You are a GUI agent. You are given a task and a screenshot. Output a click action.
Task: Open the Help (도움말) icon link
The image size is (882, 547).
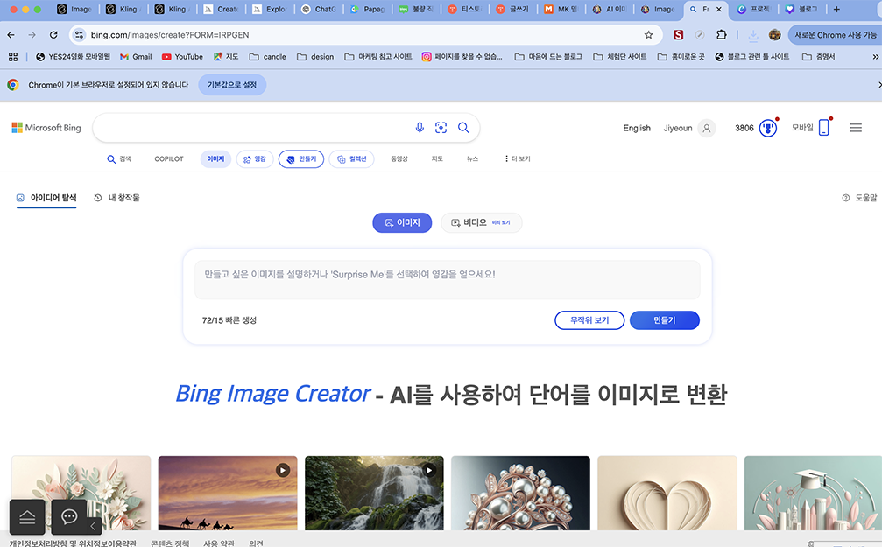point(859,198)
